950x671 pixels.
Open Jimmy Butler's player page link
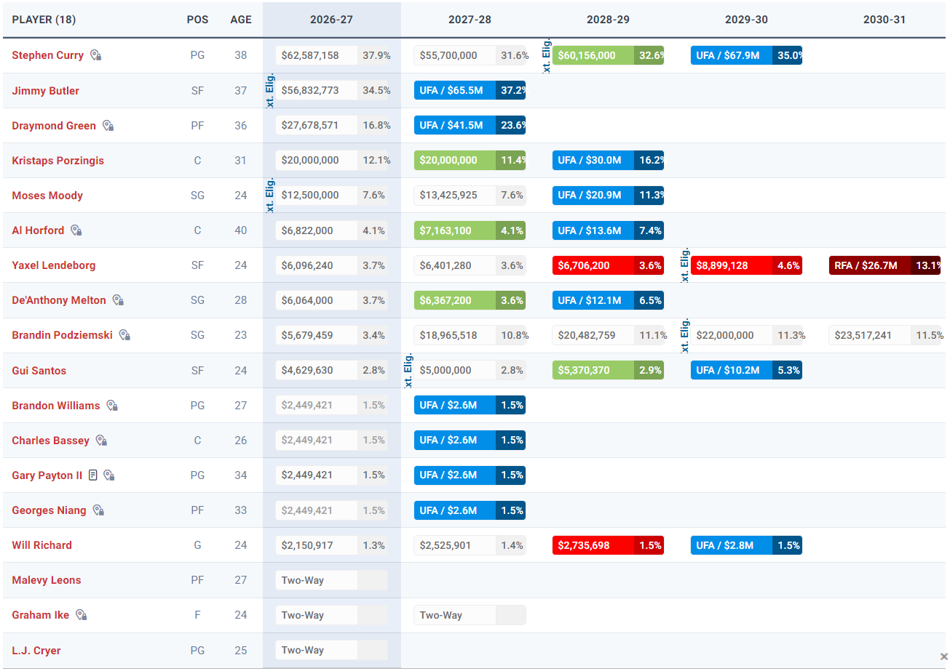46,91
